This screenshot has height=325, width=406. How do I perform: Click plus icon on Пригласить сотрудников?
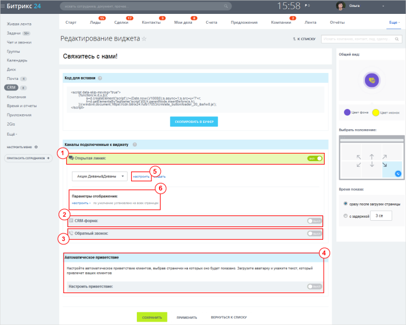tap(48, 158)
